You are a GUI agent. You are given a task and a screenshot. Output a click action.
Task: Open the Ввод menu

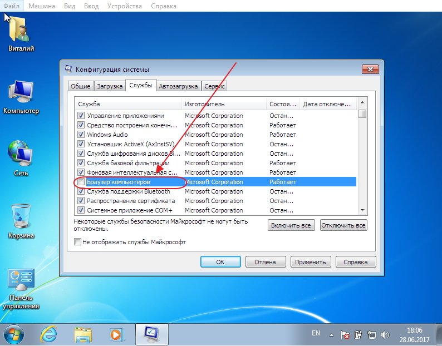(x=91, y=6)
